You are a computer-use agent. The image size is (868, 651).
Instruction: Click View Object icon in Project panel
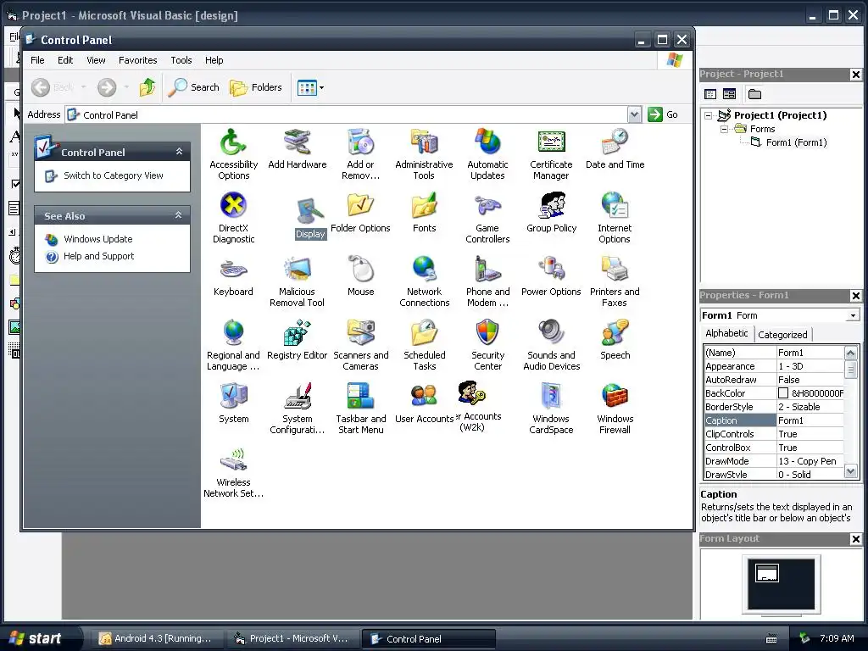[729, 94]
